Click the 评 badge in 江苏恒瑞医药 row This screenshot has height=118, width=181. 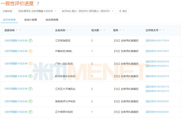(30, 41)
